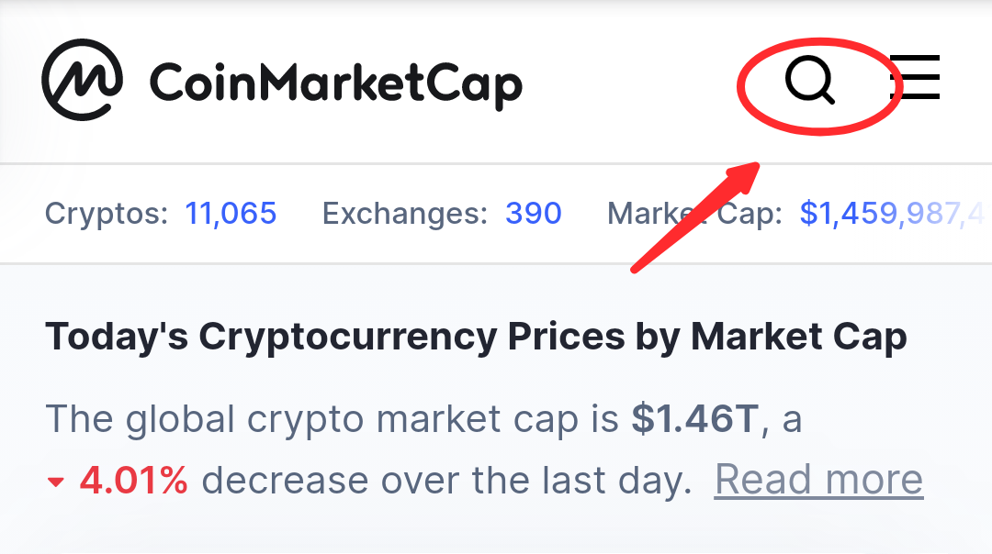992x554 pixels.
Task: Click the Cryptos: label
Action: coord(107,214)
